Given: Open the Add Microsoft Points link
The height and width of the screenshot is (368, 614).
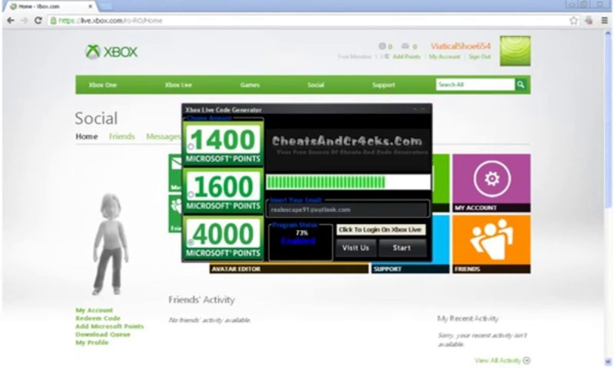Looking at the screenshot, I should [x=109, y=327].
